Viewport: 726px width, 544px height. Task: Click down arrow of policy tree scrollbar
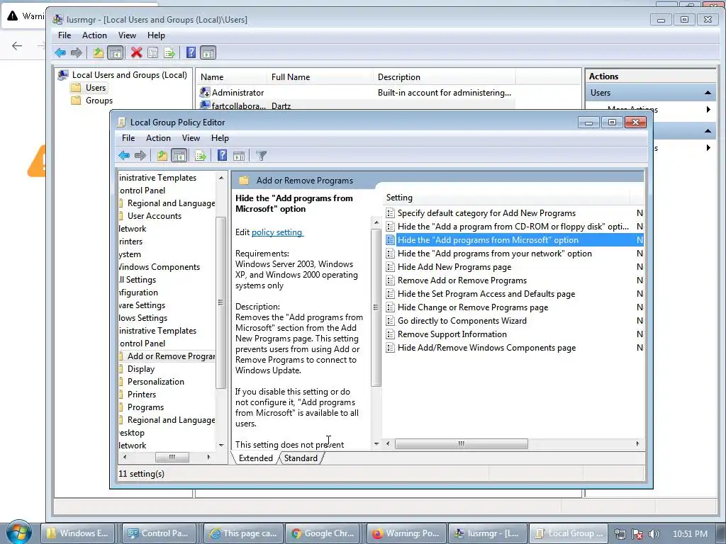pos(221,445)
